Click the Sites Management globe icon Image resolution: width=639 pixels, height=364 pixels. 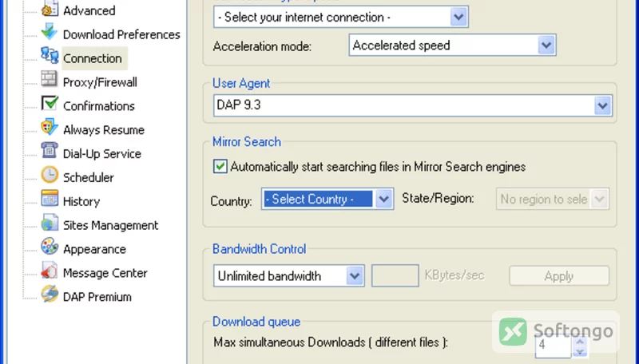pyautogui.click(x=50, y=222)
